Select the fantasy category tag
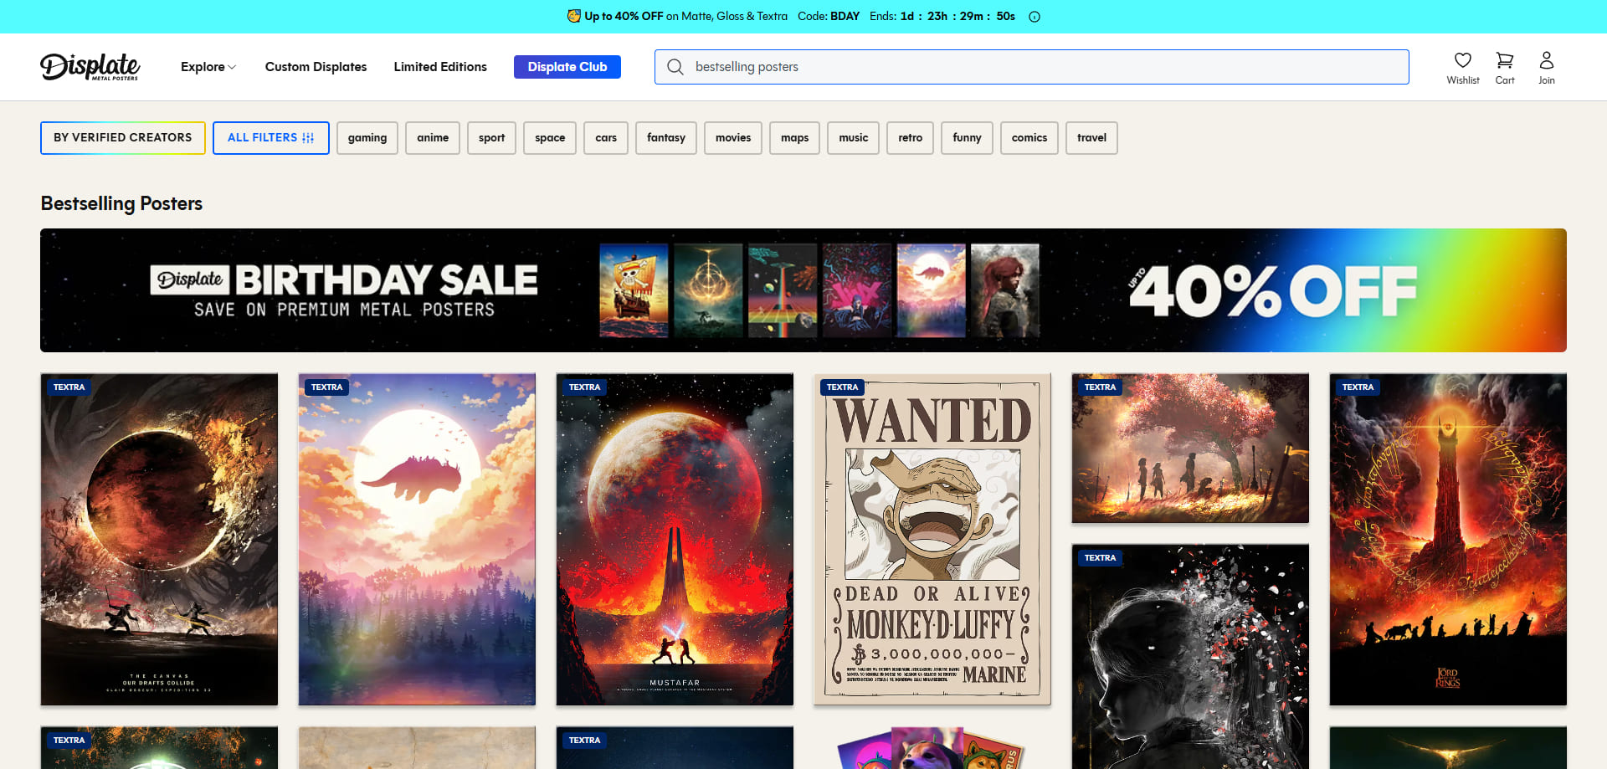Image resolution: width=1607 pixels, height=769 pixels. coord(666,138)
